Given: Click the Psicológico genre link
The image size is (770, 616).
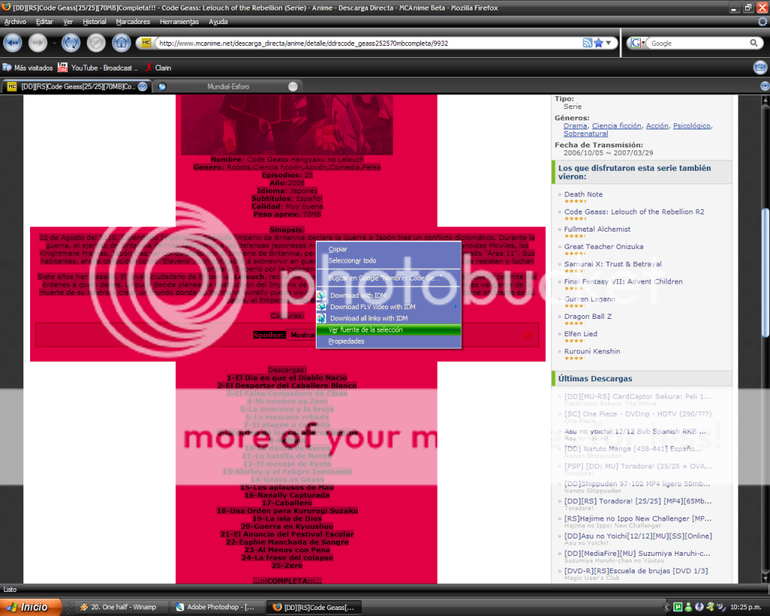Looking at the screenshot, I should (692, 126).
